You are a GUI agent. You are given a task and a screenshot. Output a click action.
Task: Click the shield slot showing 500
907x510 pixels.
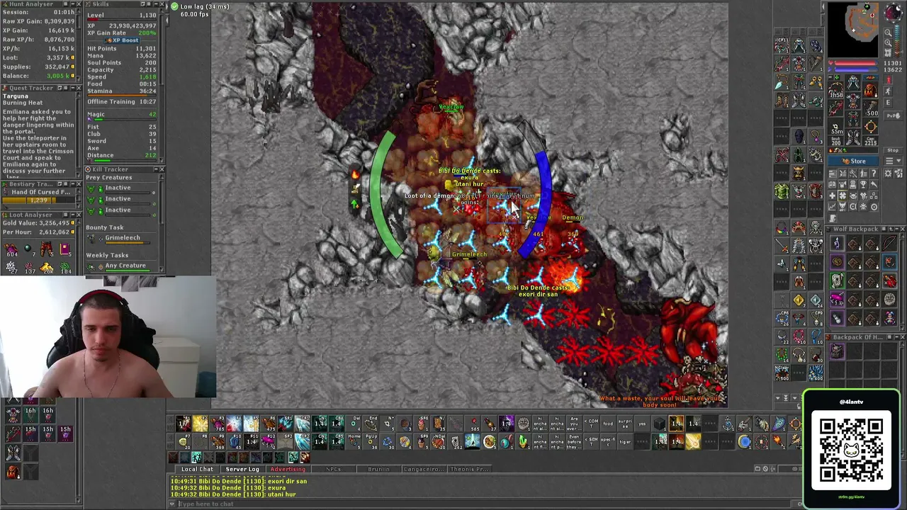coord(871,108)
